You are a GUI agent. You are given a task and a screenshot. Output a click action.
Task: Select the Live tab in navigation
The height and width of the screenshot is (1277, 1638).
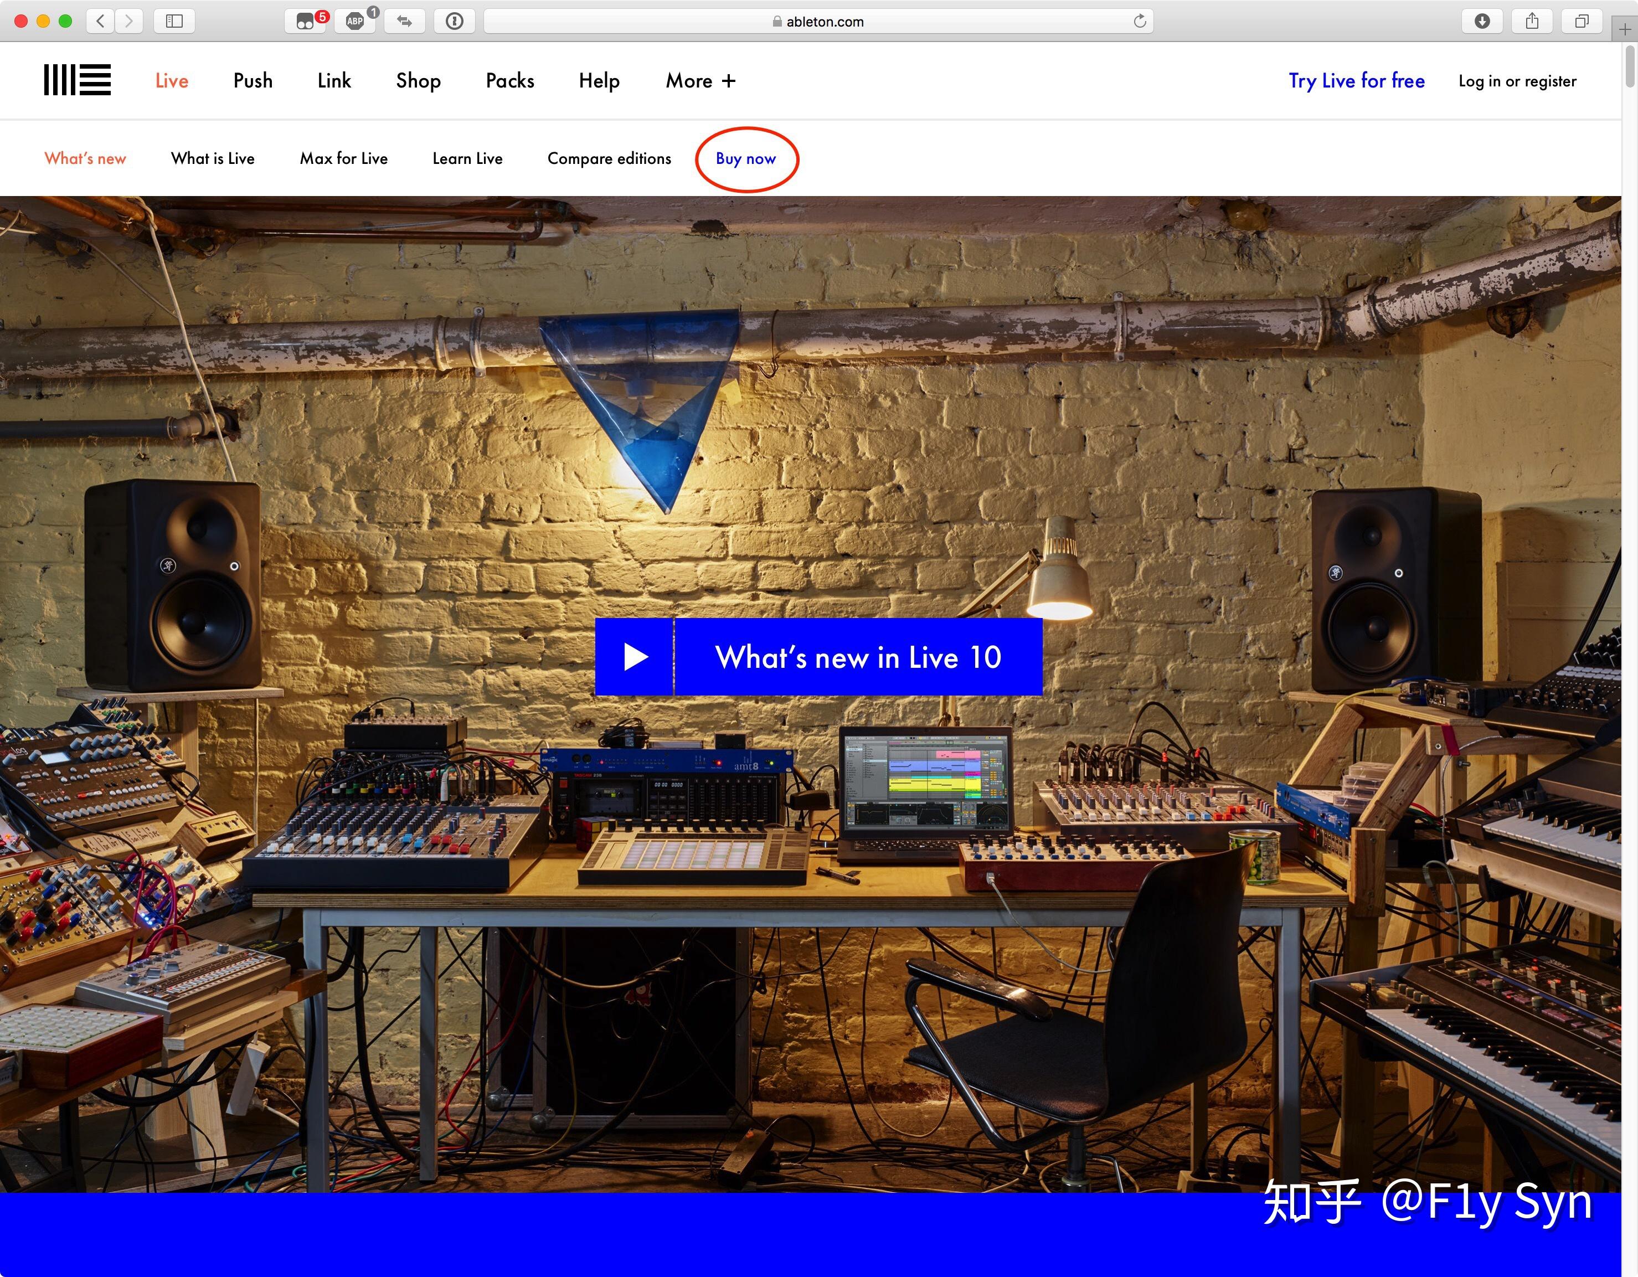(x=171, y=80)
